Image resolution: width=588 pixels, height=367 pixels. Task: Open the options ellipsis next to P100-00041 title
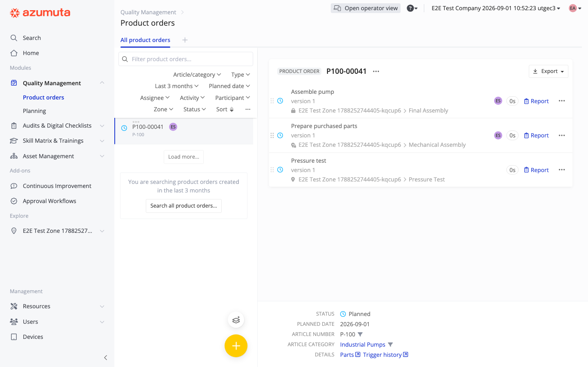click(376, 71)
